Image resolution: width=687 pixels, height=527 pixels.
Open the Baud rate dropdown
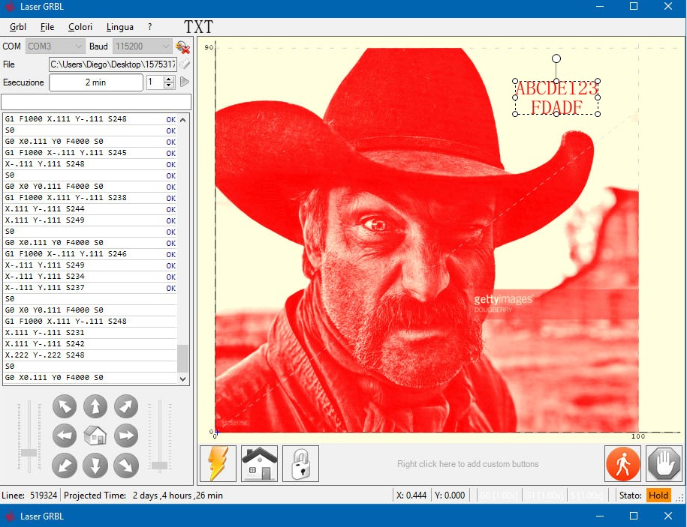[140, 46]
